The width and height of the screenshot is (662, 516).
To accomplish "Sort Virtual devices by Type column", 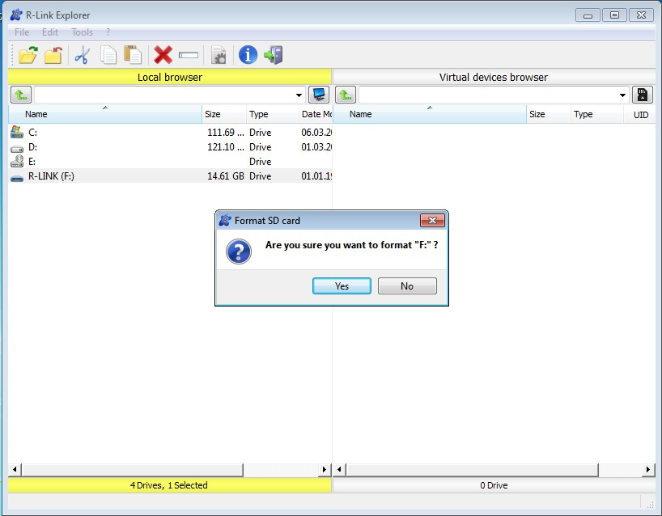I will (x=597, y=114).
